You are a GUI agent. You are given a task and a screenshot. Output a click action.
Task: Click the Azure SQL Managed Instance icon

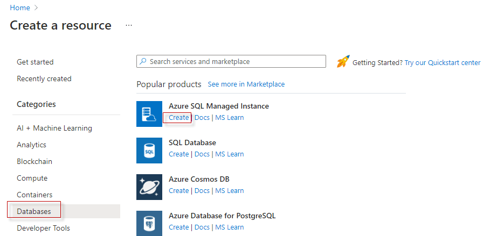click(x=149, y=114)
